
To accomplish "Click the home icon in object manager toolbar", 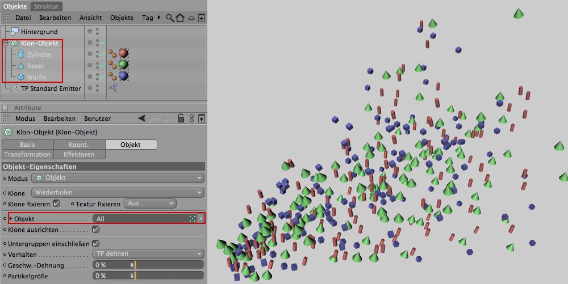I will point(180,18).
